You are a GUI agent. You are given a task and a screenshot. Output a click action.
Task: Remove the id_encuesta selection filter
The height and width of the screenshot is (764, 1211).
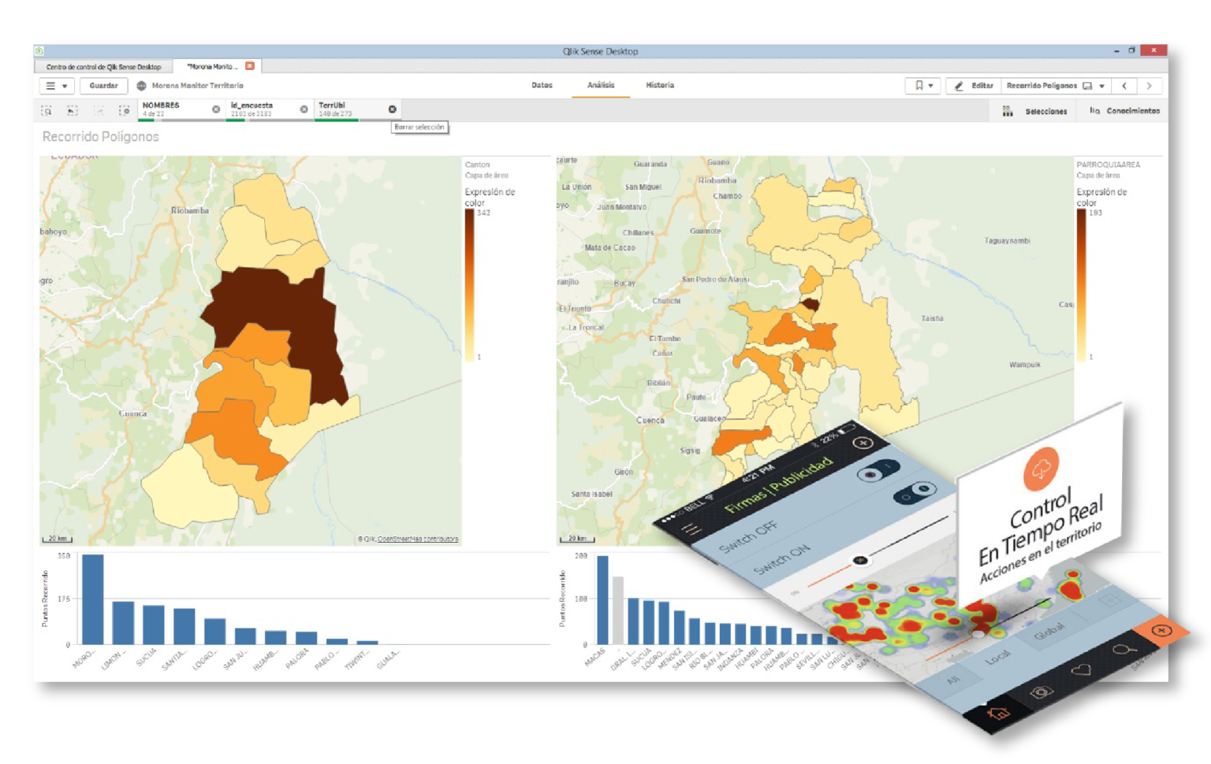[x=304, y=109]
